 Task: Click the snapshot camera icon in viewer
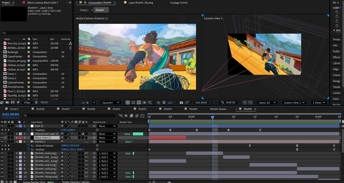pyautogui.click(x=181, y=102)
